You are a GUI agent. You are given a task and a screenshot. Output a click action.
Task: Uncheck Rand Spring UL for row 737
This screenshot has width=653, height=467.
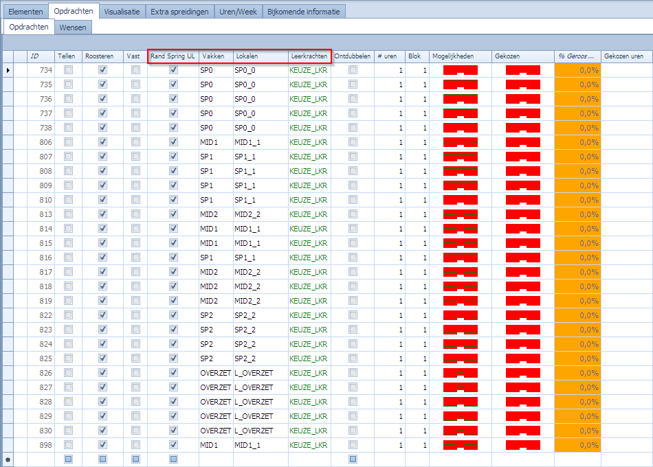[173, 113]
